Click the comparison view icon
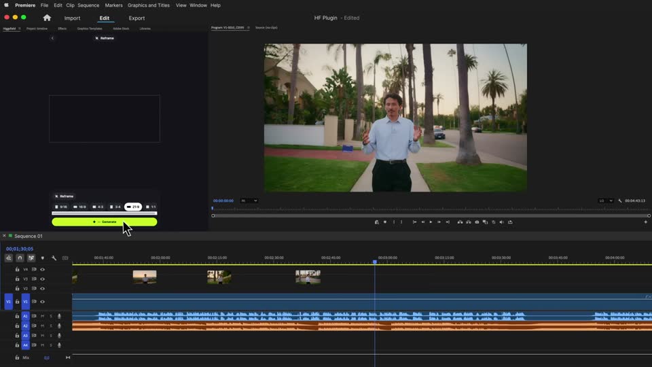Viewport: 652px width, 367px height. (485, 222)
